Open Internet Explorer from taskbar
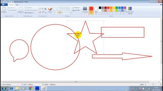The image size is (163, 91). [11, 88]
